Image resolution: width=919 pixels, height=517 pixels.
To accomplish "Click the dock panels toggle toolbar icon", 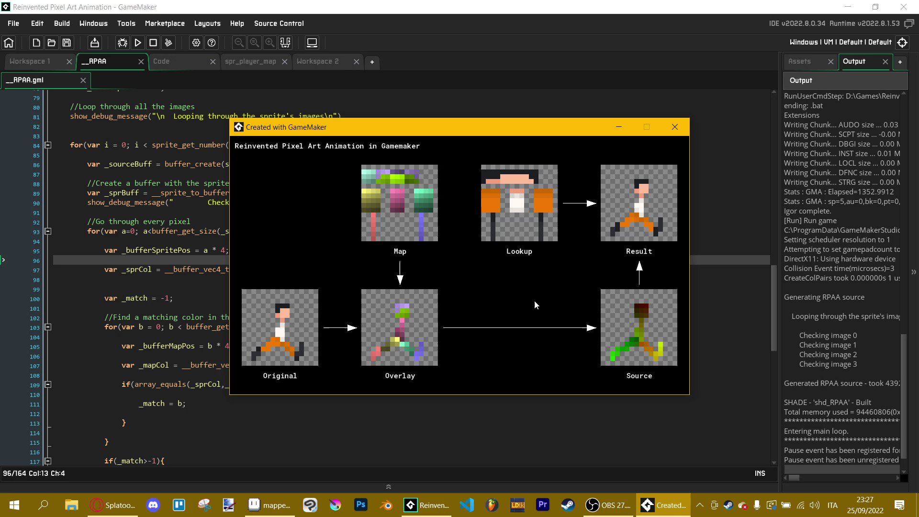I will coord(285,43).
